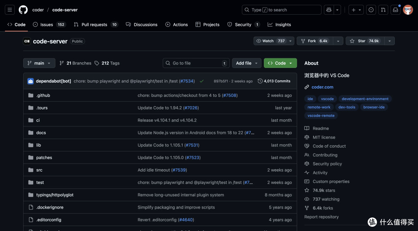
Task: Open the 74.9k stars link
Action: pos(324,190)
